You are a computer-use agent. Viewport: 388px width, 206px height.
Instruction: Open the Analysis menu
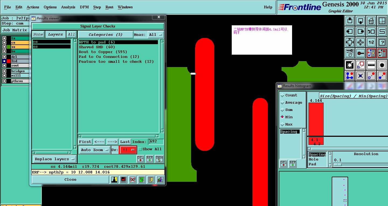coord(68,7)
